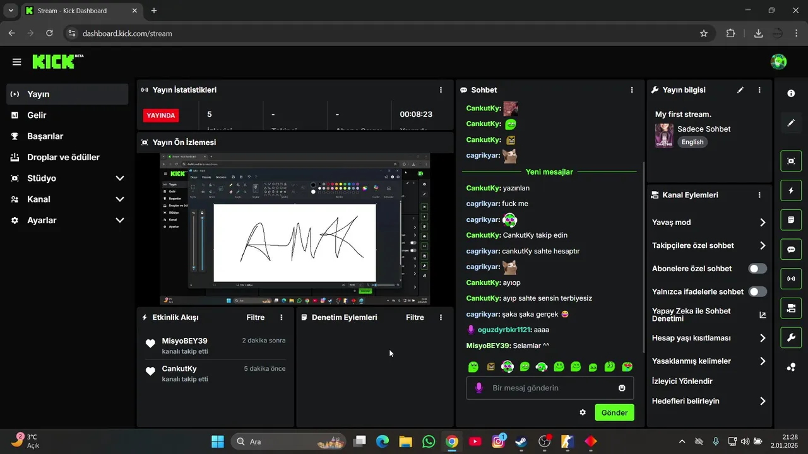The width and height of the screenshot is (808, 454).
Task: Open Chrome tab search dropdown arrow
Action: 11,11
